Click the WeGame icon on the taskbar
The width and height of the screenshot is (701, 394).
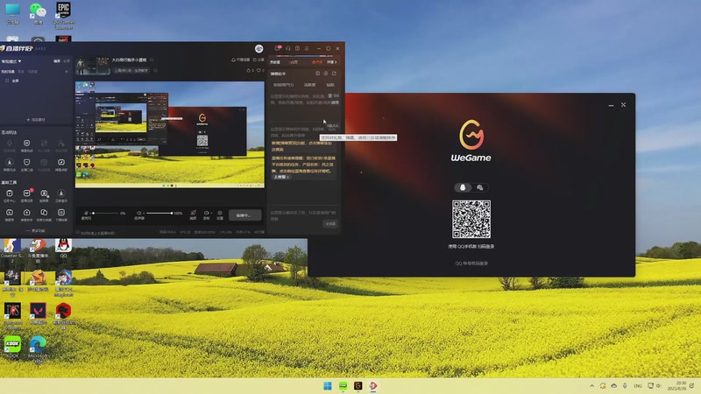pyautogui.click(x=358, y=386)
